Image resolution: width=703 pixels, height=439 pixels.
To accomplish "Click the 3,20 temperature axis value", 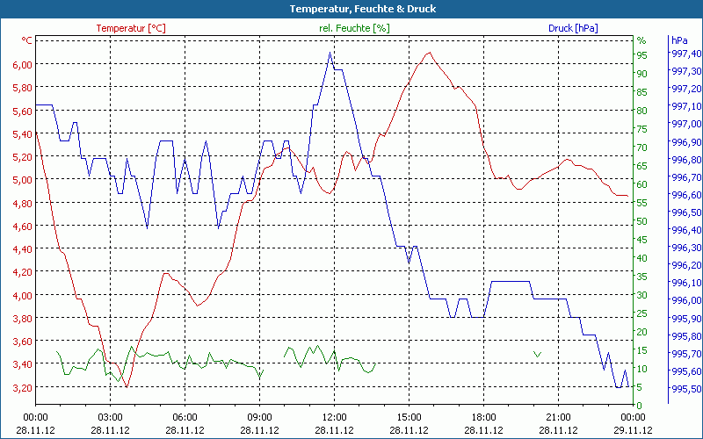I will click(x=21, y=387).
